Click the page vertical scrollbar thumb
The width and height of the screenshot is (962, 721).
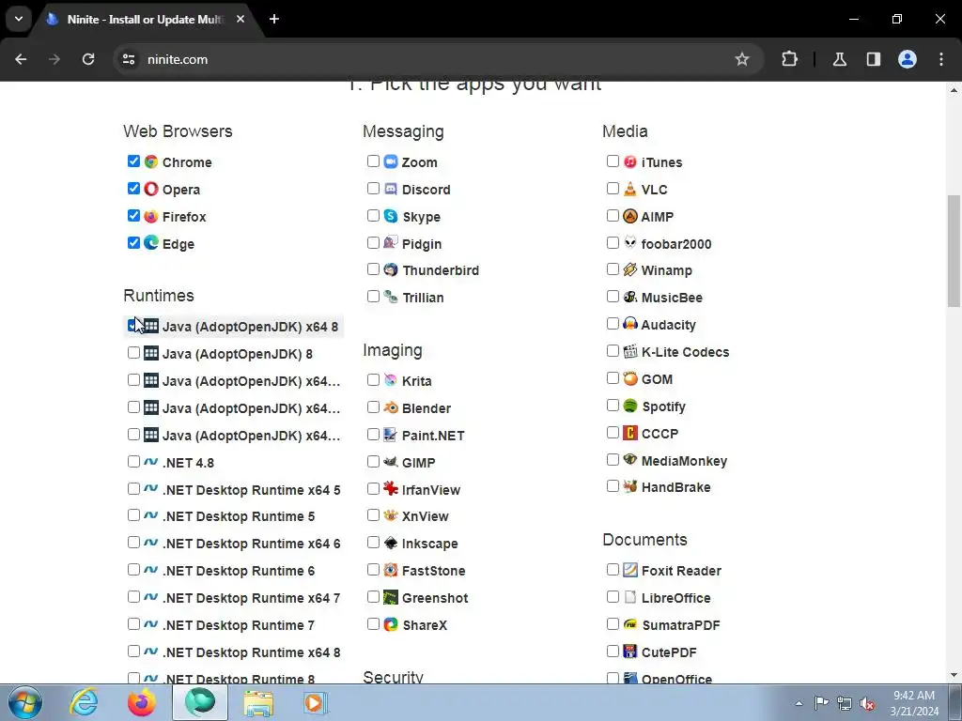pyautogui.click(x=954, y=251)
